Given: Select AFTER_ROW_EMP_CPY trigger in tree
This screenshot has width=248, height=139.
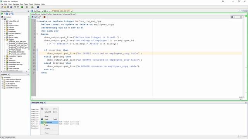Looking at the screenshot, I should coord(18,42).
